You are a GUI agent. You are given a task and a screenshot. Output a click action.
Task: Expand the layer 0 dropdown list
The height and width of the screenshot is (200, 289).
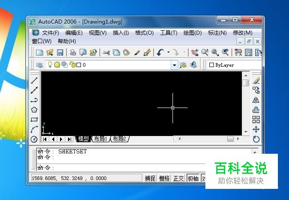[x=174, y=65]
